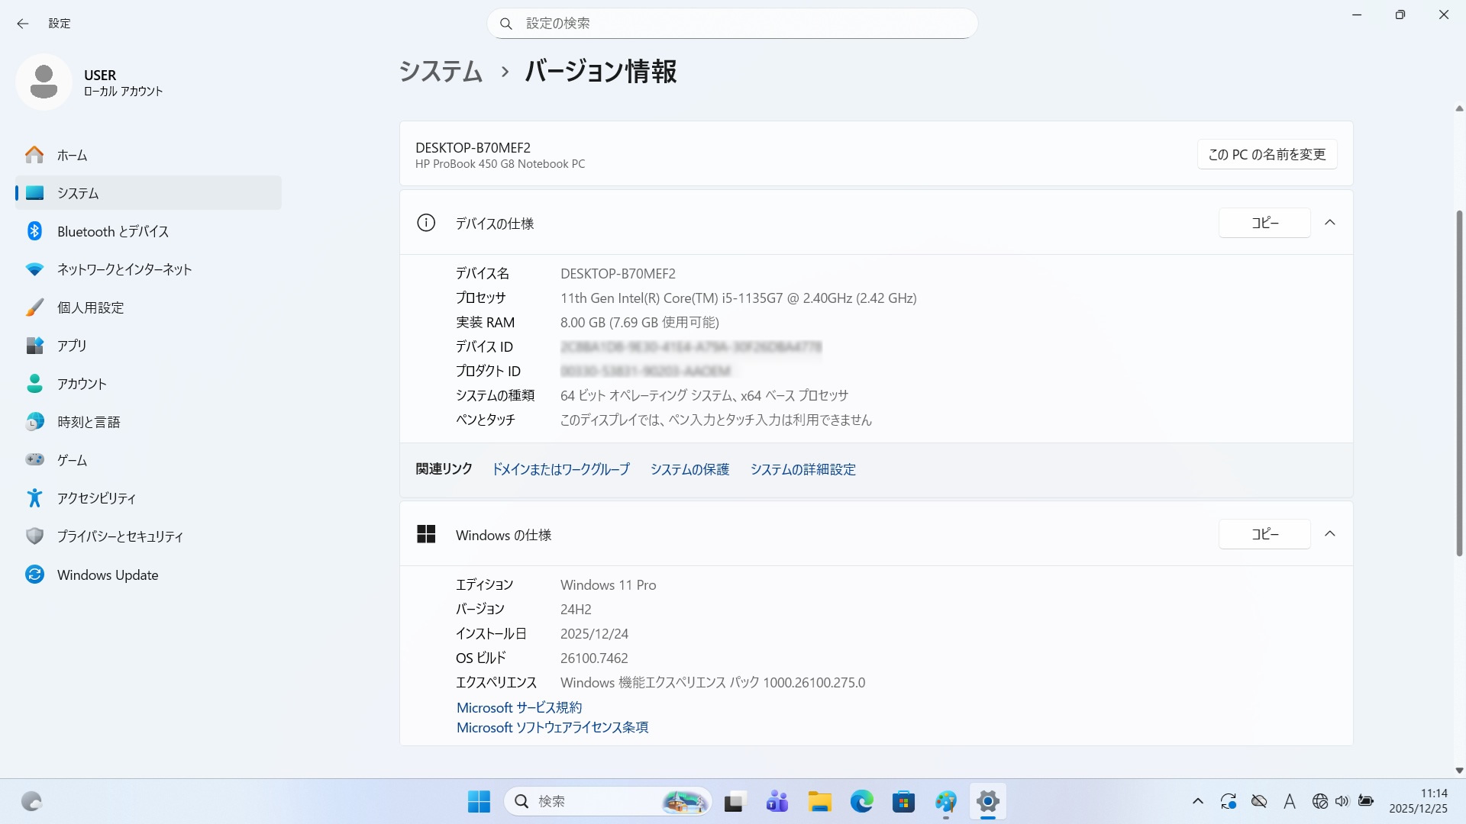Image resolution: width=1466 pixels, height=824 pixels.
Task: Open Microsoft Edge from the taskbar
Action: tap(861, 802)
